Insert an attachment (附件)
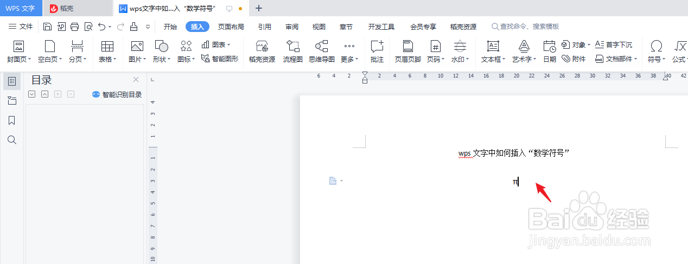The image size is (688, 264). coord(574,58)
